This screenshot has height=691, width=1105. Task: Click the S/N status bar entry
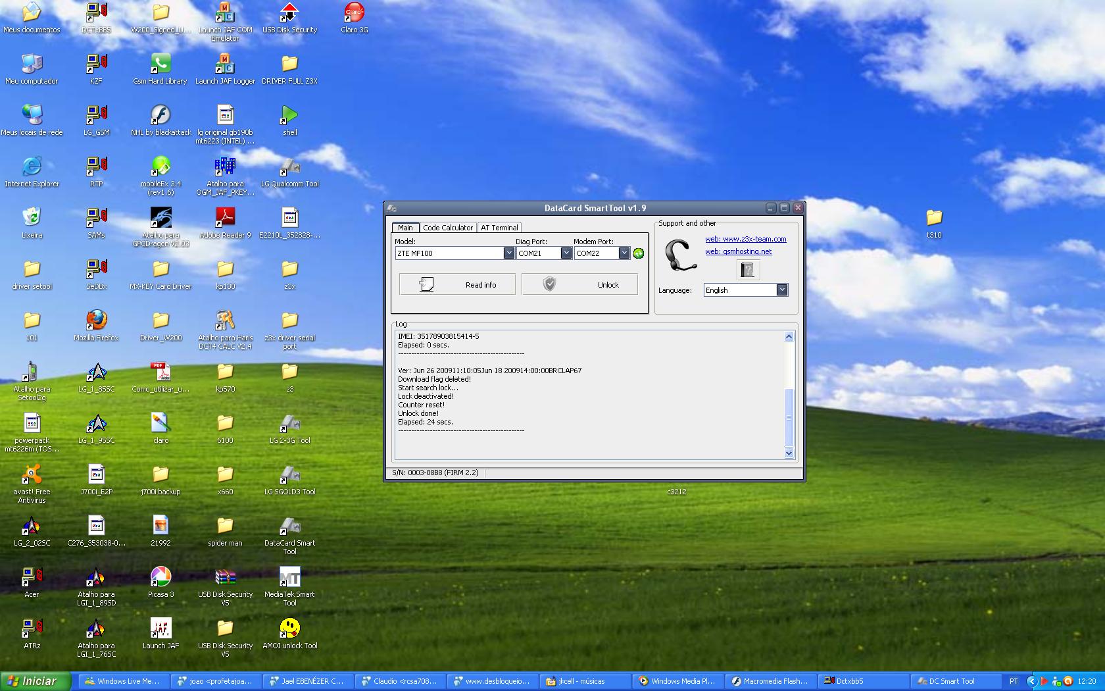click(435, 473)
